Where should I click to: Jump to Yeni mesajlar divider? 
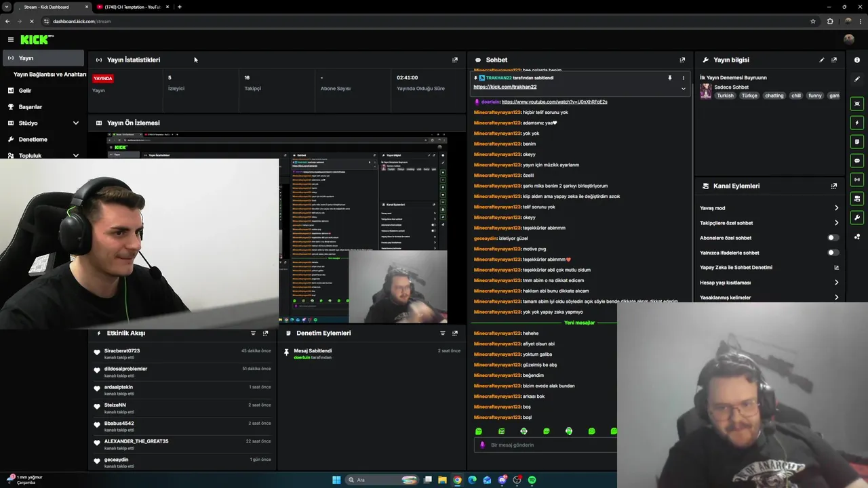[x=579, y=323]
